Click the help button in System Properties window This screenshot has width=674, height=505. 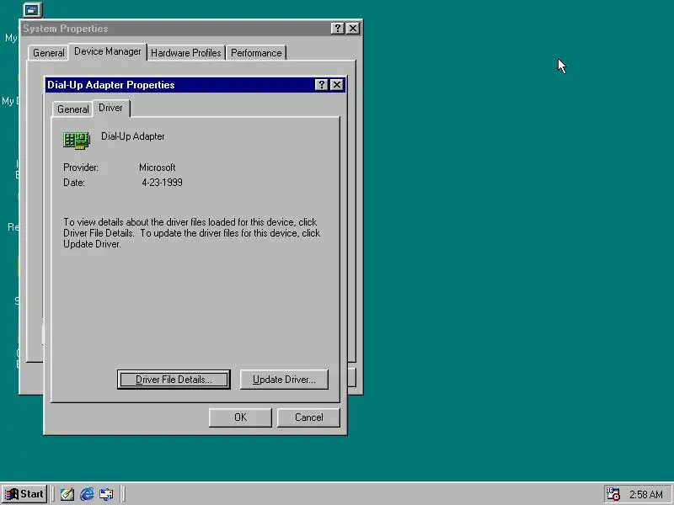pyautogui.click(x=338, y=29)
